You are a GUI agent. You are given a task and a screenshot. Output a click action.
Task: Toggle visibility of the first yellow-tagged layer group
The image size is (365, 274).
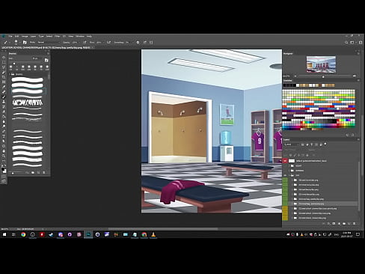click(x=285, y=208)
